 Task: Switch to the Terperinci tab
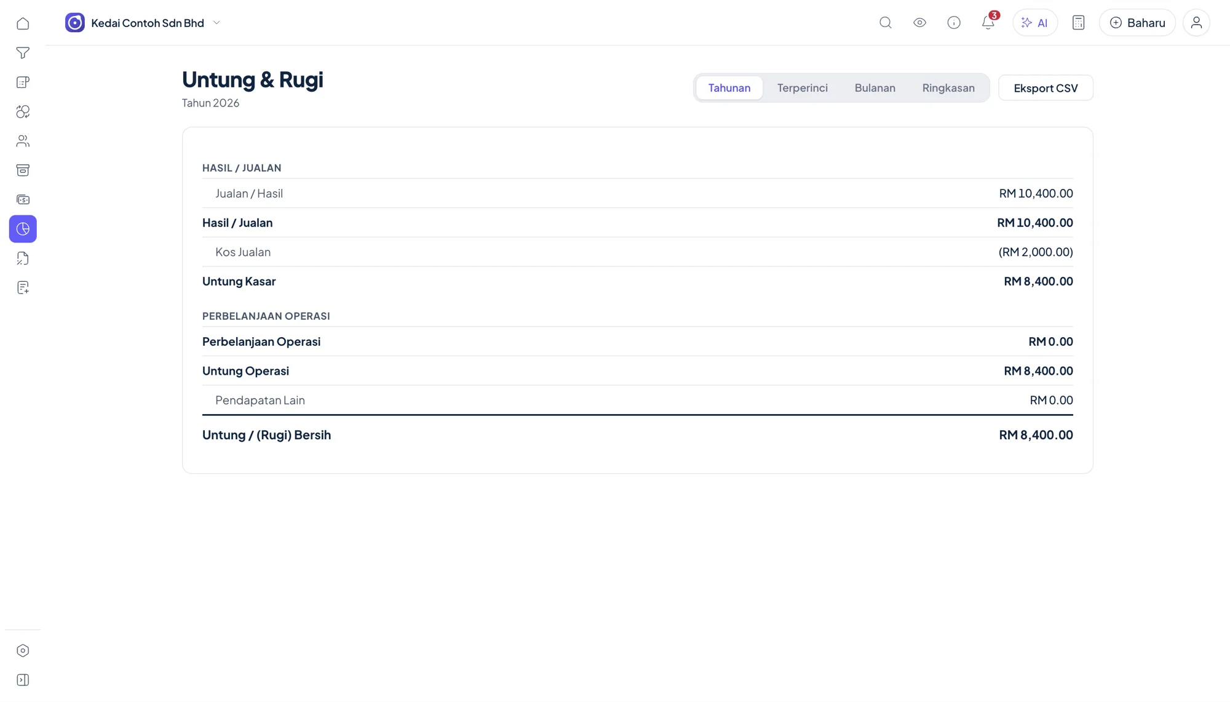pyautogui.click(x=802, y=88)
